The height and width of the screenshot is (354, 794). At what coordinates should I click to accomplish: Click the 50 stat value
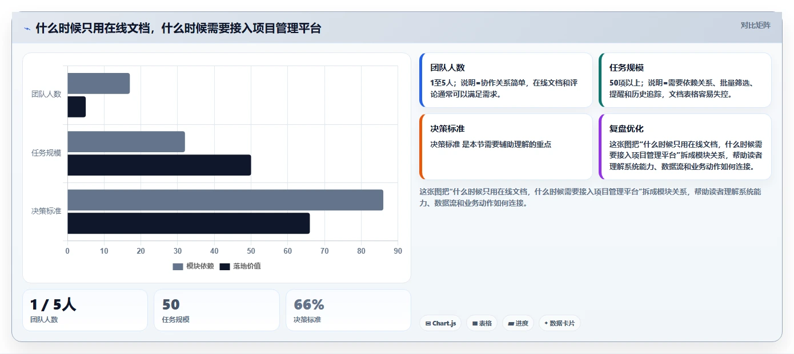point(171,305)
